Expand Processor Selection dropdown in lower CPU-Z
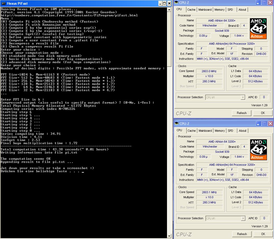 [x=243, y=218]
